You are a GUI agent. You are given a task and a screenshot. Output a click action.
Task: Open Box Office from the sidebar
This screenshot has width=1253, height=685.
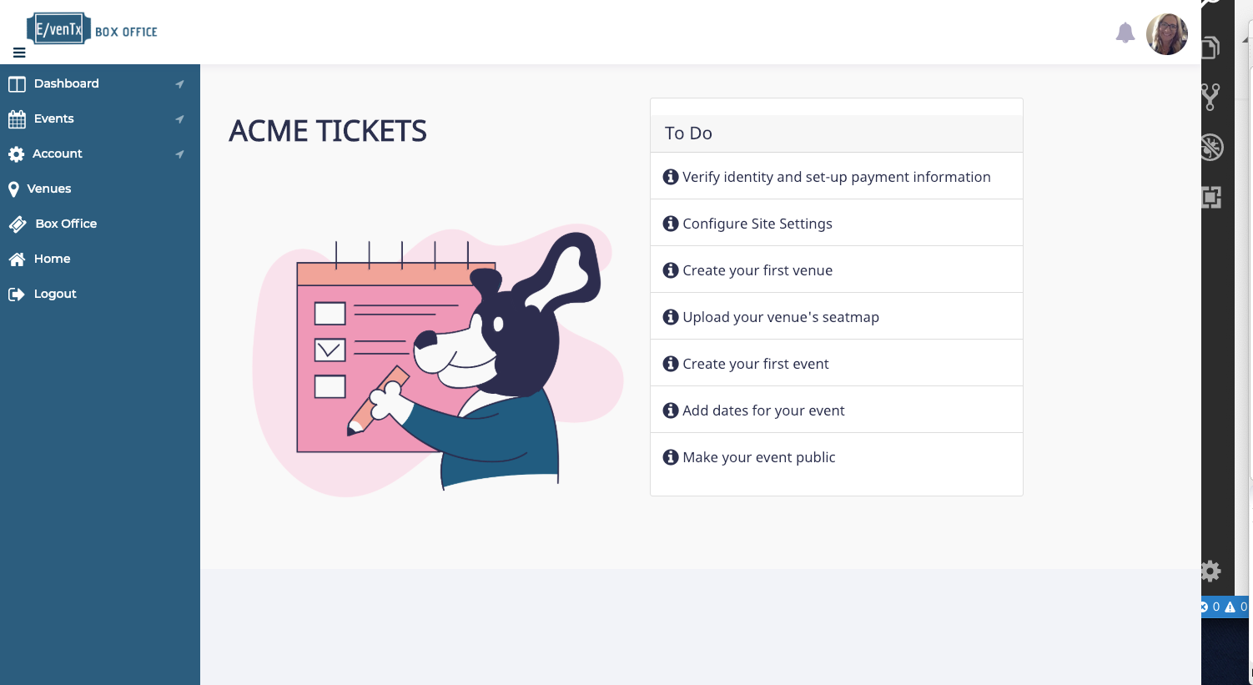tap(66, 224)
